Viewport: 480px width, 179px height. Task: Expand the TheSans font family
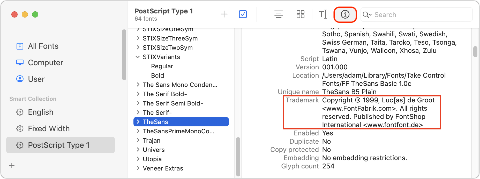point(138,122)
